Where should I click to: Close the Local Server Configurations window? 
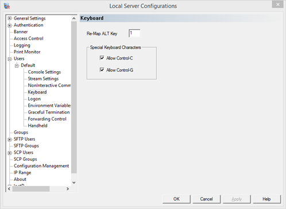point(277,5)
